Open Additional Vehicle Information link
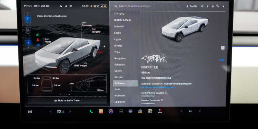The height and width of the screenshot is (129, 258). [157, 87]
